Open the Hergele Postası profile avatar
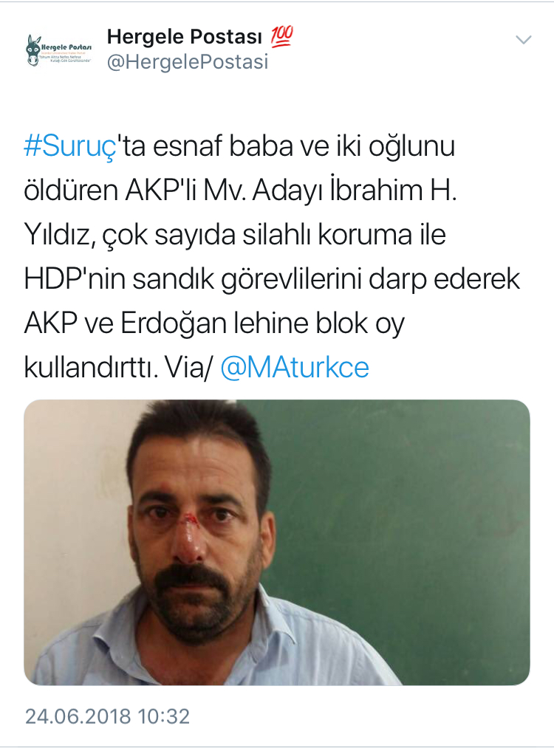The image size is (554, 751). [58, 49]
